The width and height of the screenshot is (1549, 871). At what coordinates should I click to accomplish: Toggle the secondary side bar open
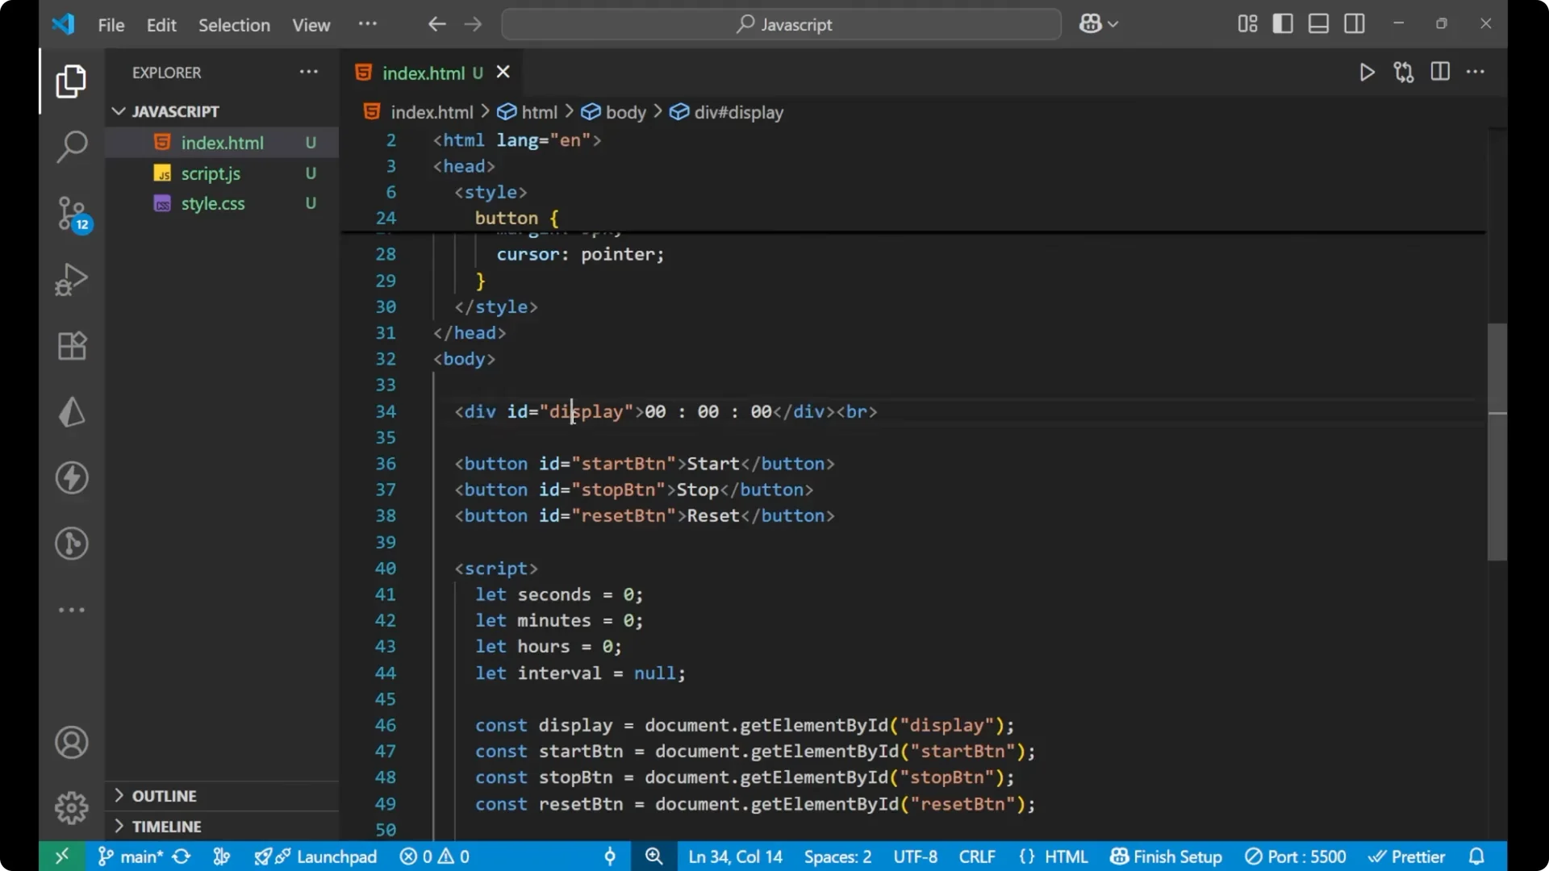coord(1355,23)
